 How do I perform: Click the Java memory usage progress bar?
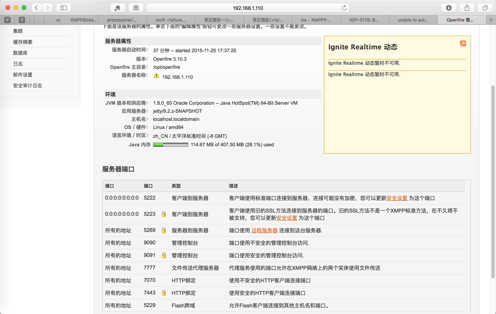[170, 145]
